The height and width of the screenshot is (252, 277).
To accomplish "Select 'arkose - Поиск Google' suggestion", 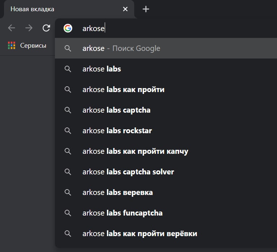I will 166,48.
